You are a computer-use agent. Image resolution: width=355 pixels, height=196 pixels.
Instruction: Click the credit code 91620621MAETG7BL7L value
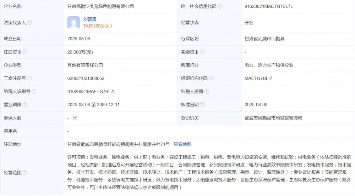[269, 6]
